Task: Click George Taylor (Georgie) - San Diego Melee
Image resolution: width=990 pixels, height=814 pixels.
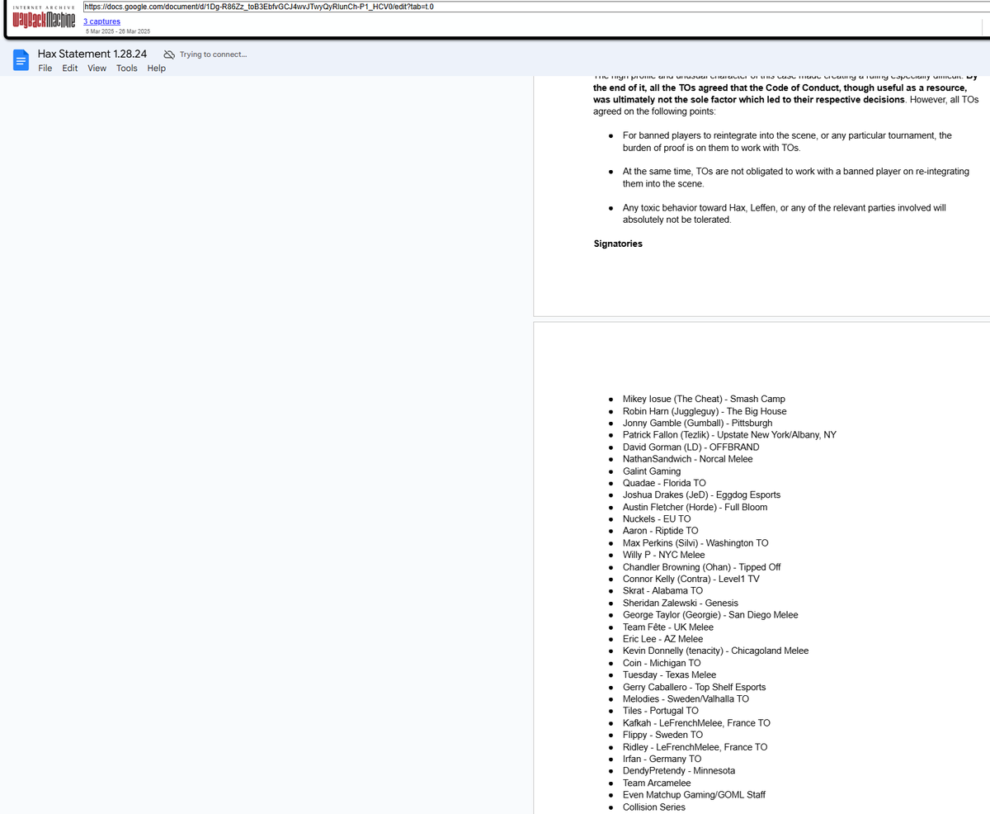Action: tap(710, 615)
